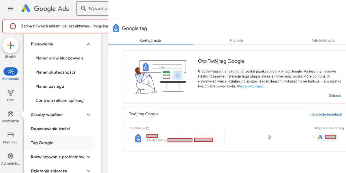
Task: Open Administracja gear icon
Action: pos(11,156)
